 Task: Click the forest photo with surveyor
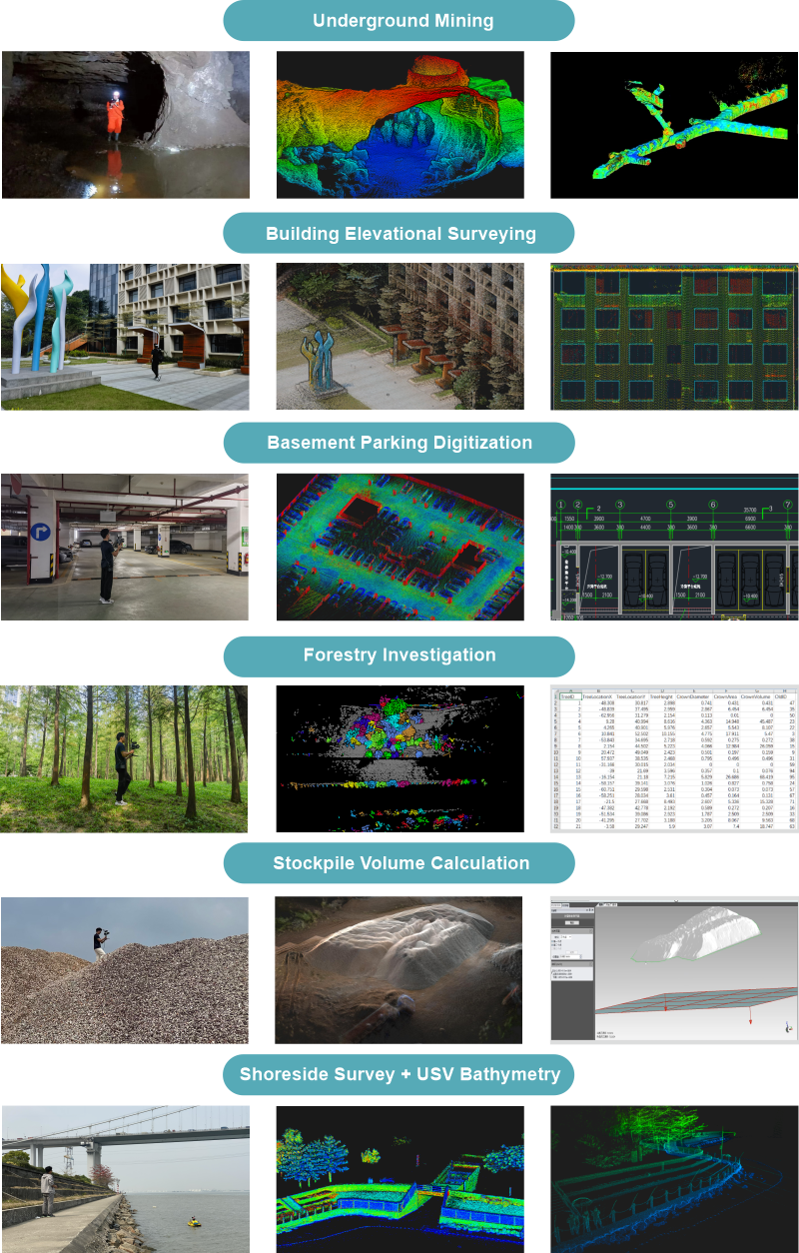point(125,758)
